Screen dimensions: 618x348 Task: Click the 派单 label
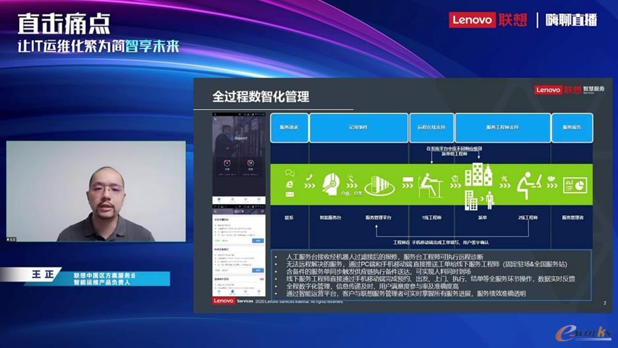tap(482, 217)
